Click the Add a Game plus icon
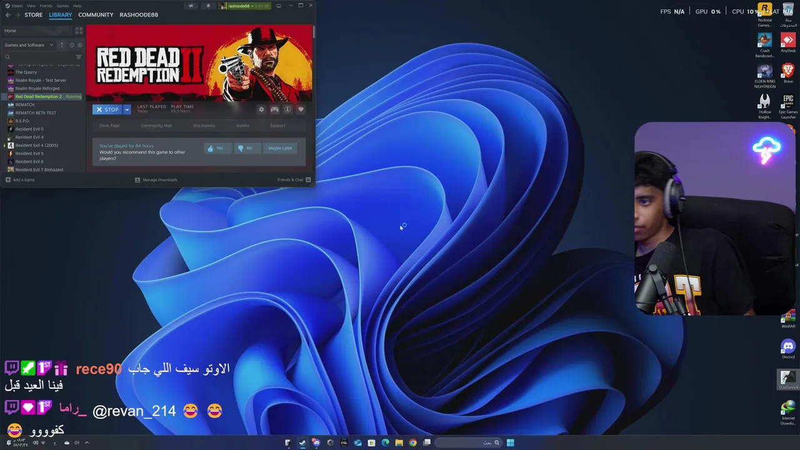The image size is (800, 450). point(7,180)
